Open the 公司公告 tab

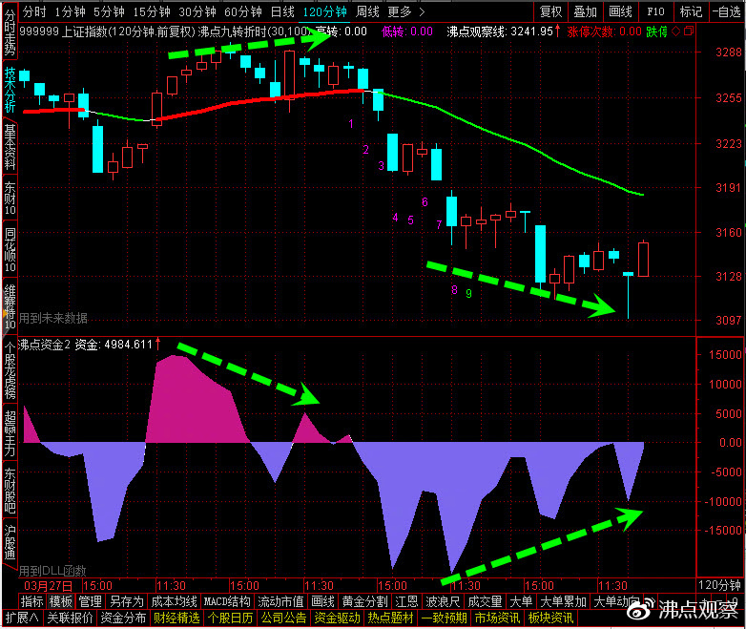[x=283, y=619]
